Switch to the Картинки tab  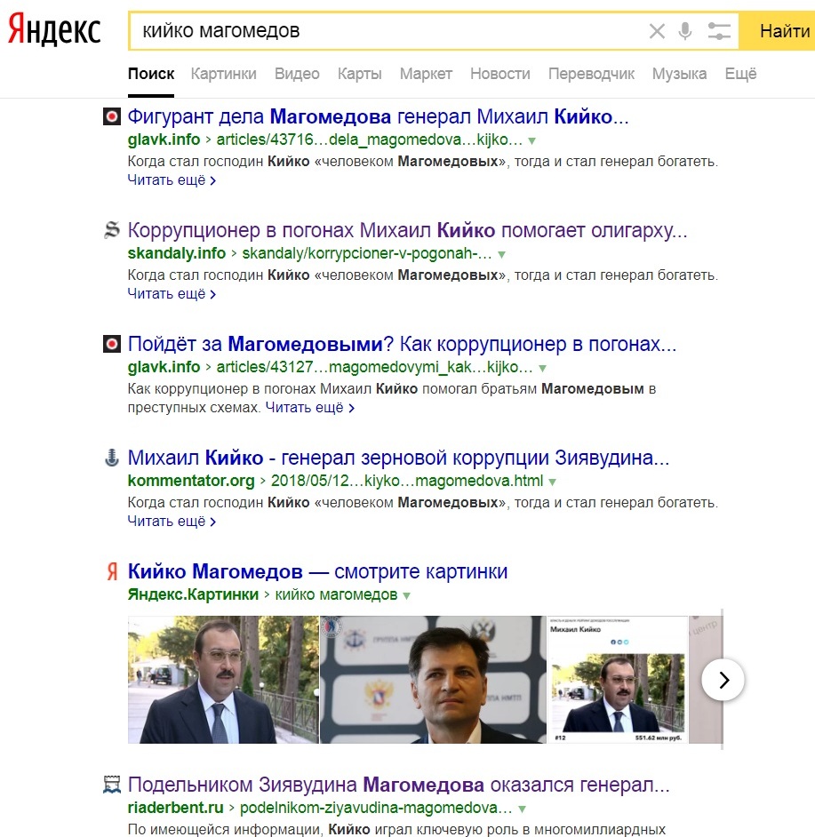pyautogui.click(x=223, y=74)
